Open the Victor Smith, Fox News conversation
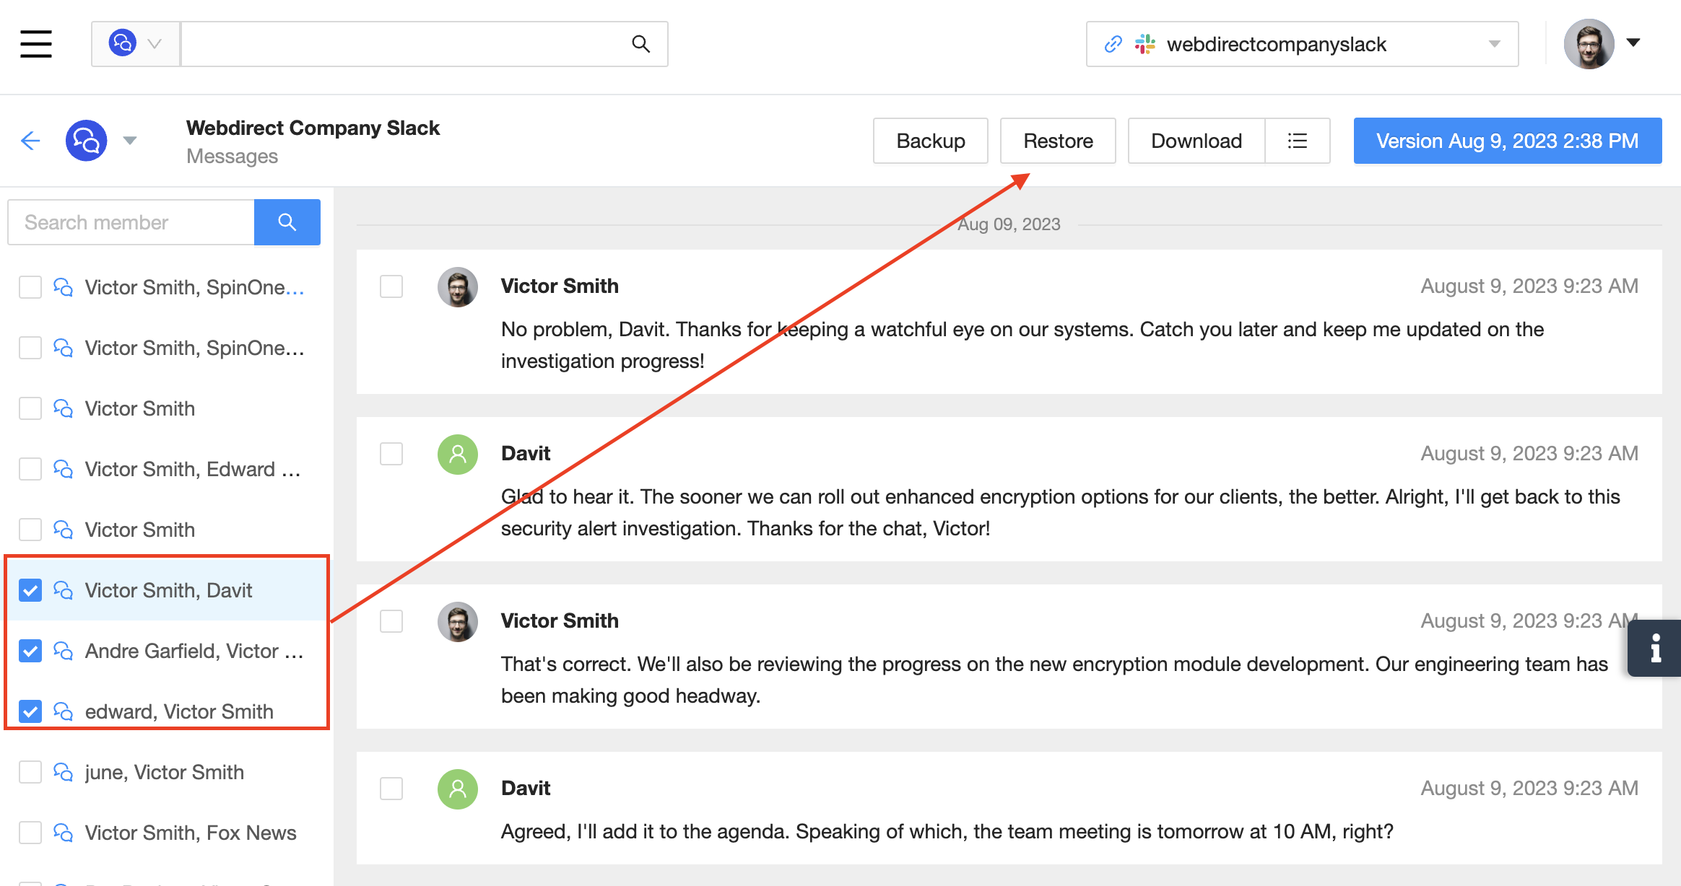1681x886 pixels. coord(191,833)
